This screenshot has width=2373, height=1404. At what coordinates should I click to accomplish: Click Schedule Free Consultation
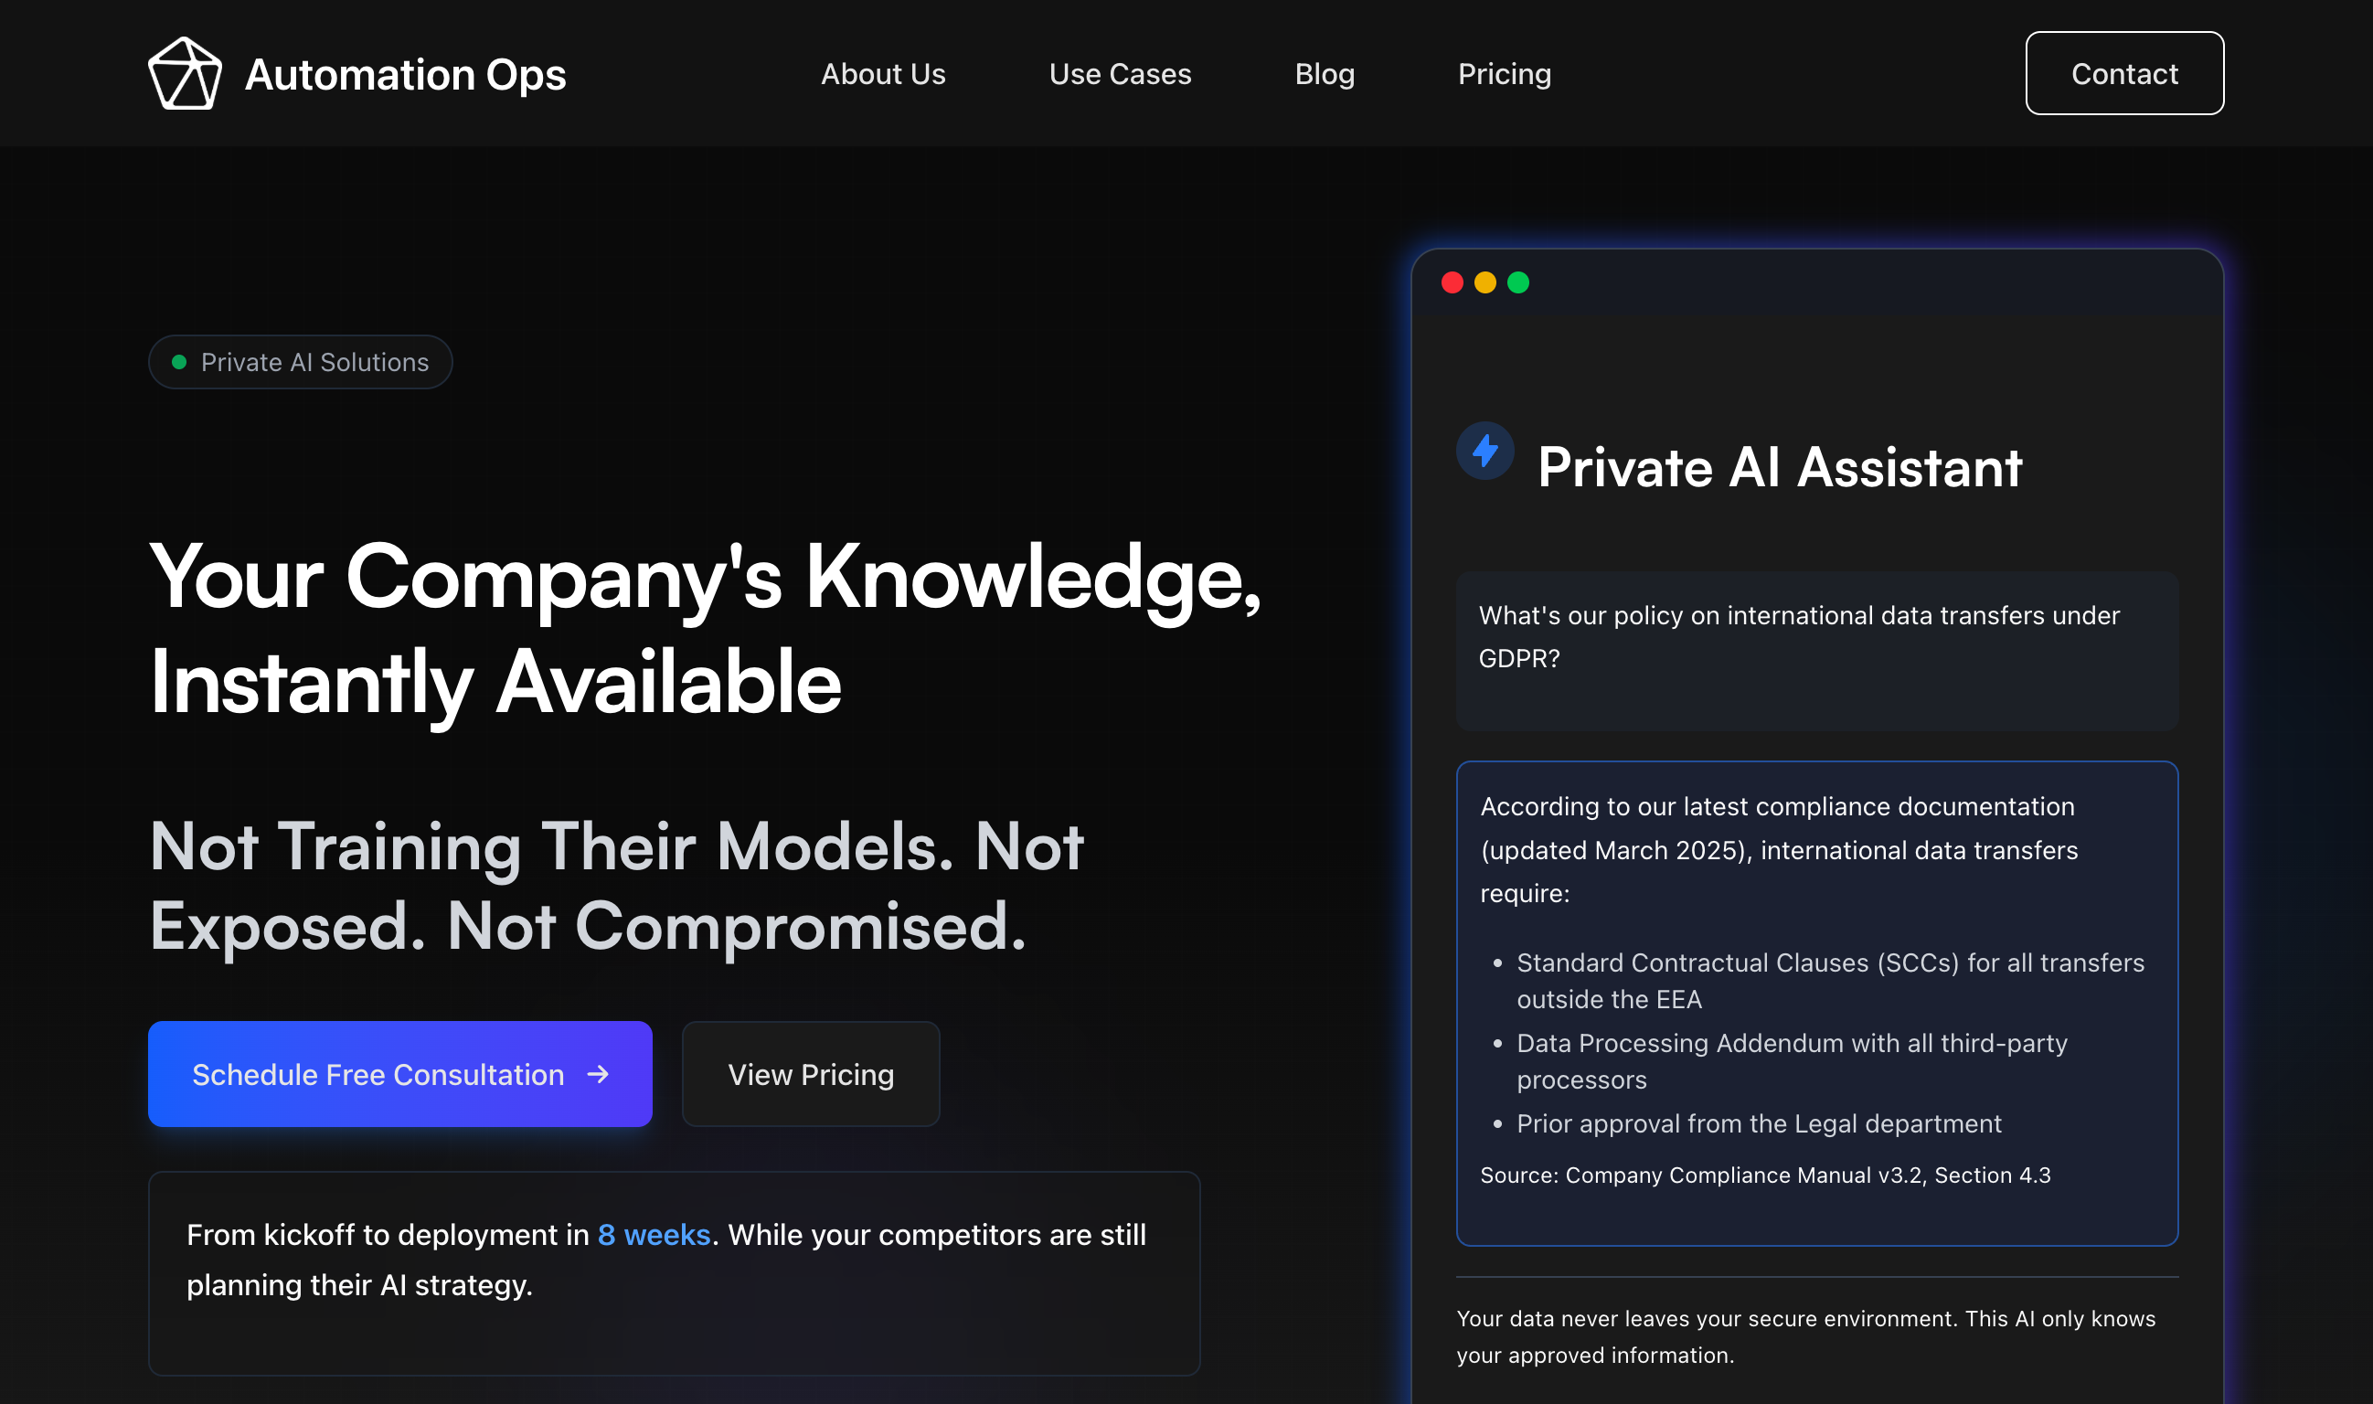pos(399,1075)
